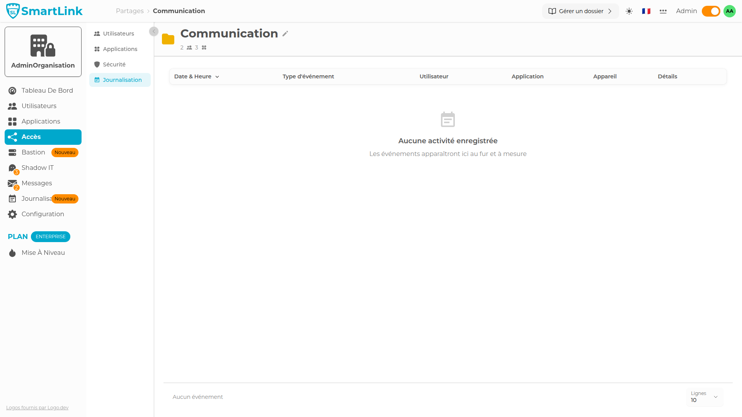Open the Bastion section icon

(x=12, y=152)
